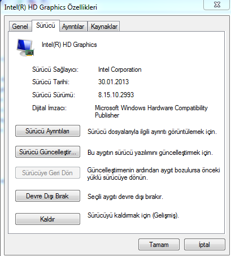This screenshot has height=256, width=231.
Task: Select the Sürücü tab
Action: [x=46, y=25]
